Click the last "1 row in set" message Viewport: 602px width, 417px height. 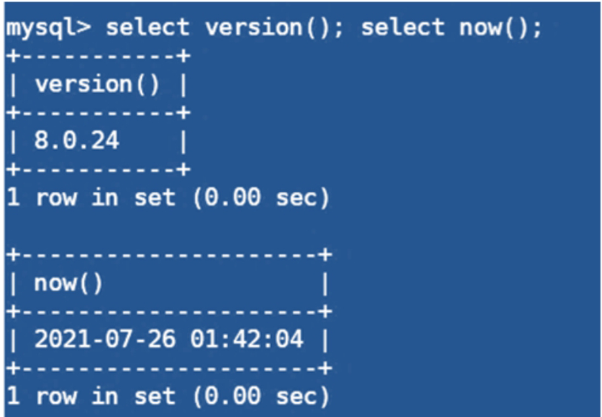click(90, 396)
